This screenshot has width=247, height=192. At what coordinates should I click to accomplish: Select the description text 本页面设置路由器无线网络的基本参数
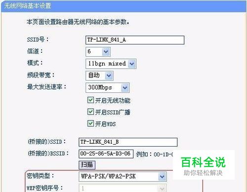[x=78, y=22]
